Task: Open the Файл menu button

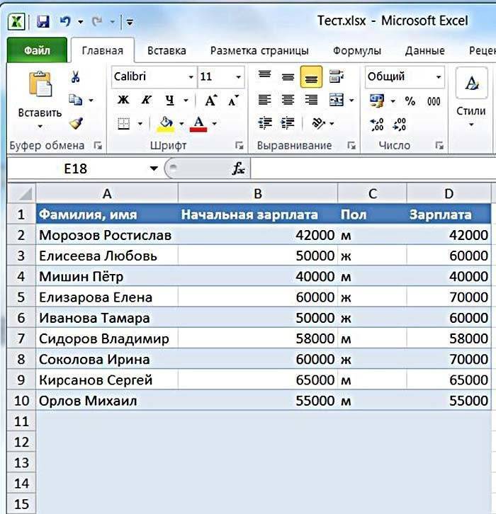Action: pos(37,51)
